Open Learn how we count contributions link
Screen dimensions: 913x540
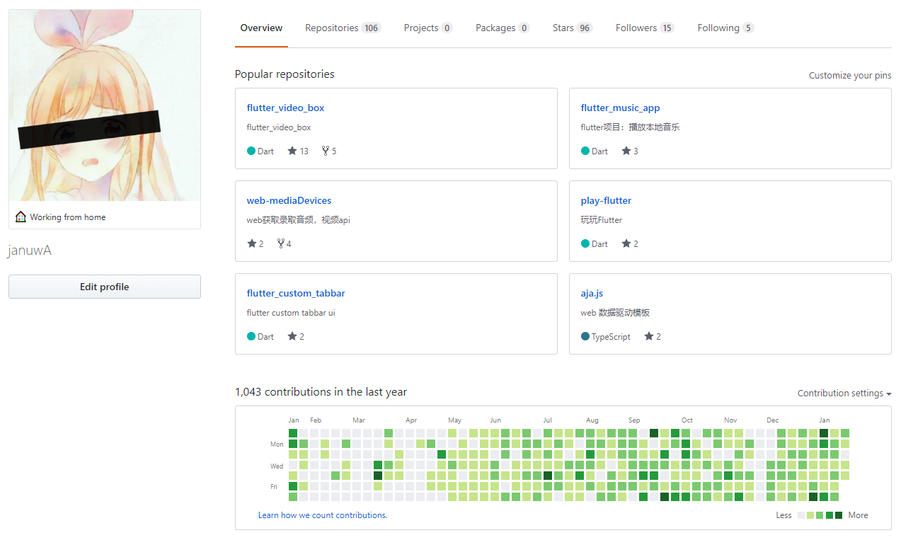tap(323, 515)
